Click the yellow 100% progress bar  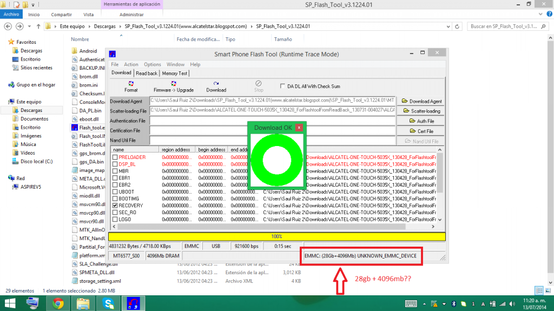[276, 236]
